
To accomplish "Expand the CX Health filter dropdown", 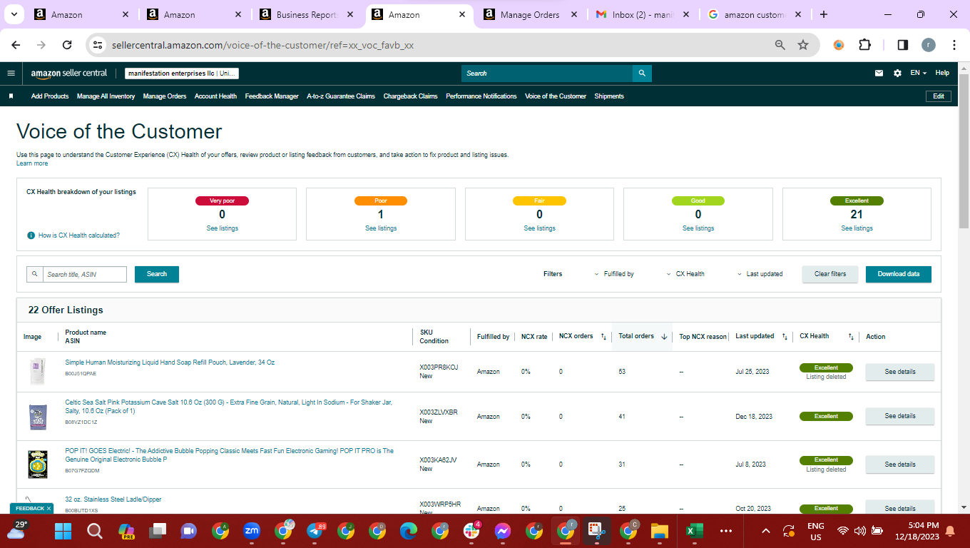I will click(x=685, y=274).
